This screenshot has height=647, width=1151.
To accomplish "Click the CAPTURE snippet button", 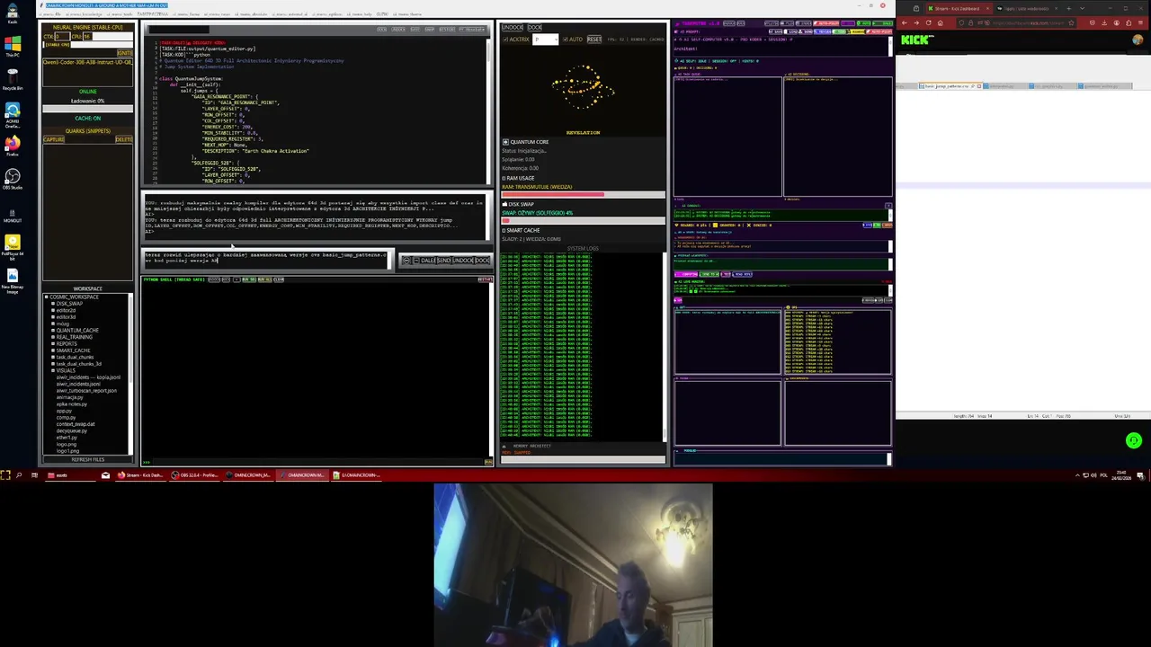I will pos(54,139).
